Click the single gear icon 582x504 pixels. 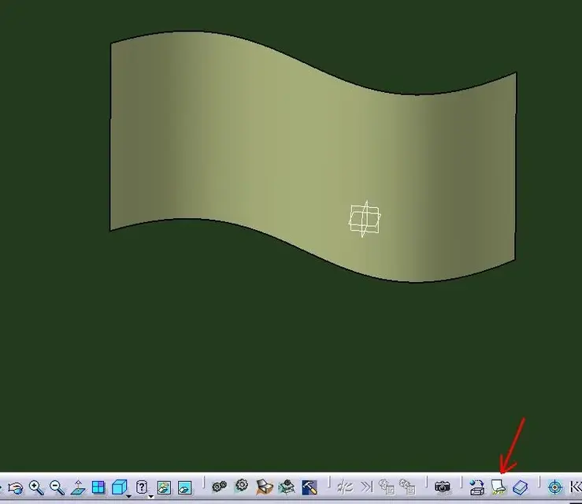[x=242, y=486]
